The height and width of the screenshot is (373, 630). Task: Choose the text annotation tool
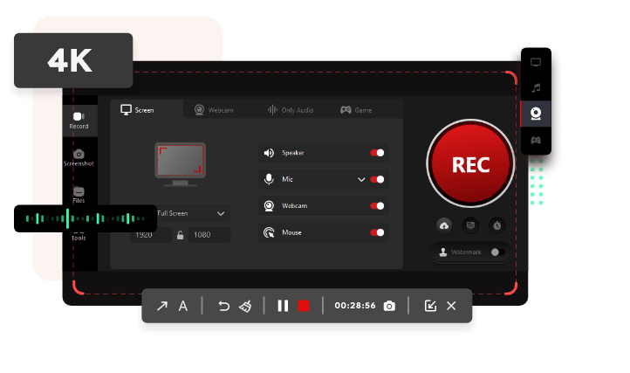point(183,306)
